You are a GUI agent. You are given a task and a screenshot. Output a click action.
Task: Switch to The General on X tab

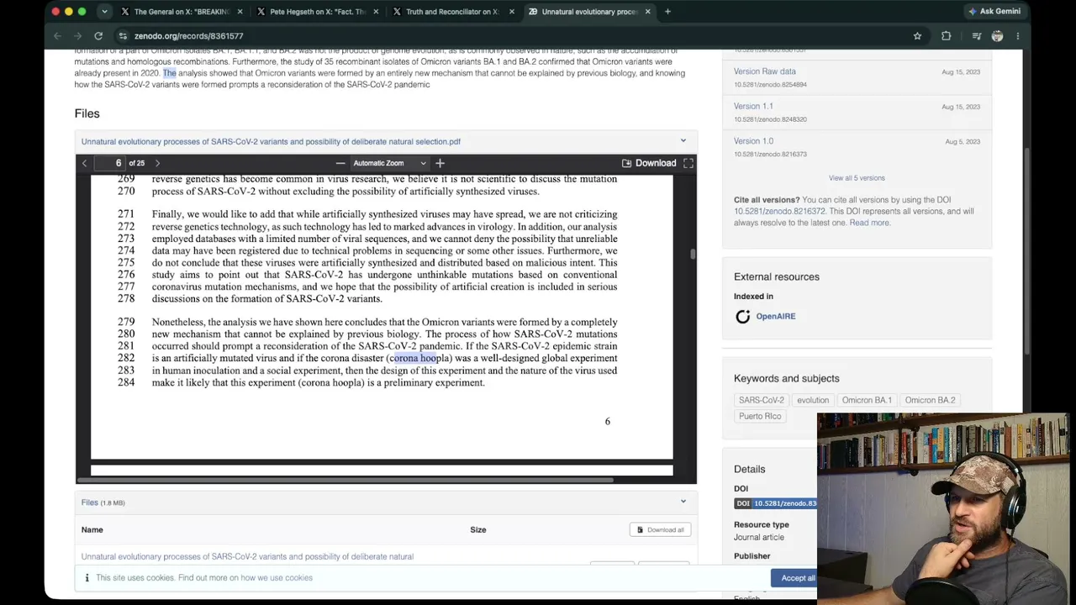click(x=182, y=12)
